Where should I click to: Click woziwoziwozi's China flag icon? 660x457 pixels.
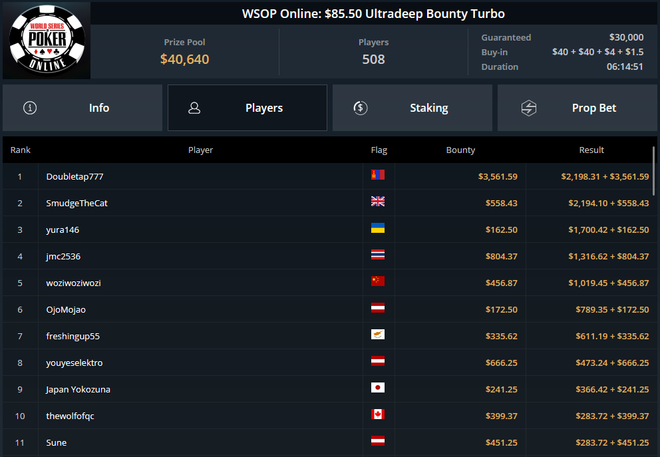[x=377, y=281]
